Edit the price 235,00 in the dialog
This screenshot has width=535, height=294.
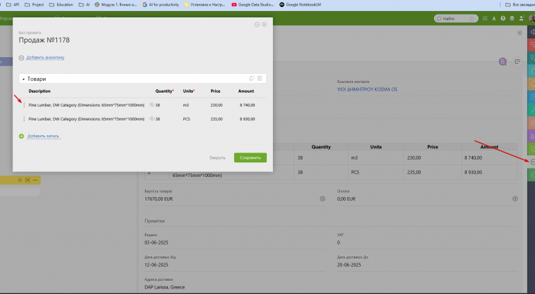pos(217,119)
